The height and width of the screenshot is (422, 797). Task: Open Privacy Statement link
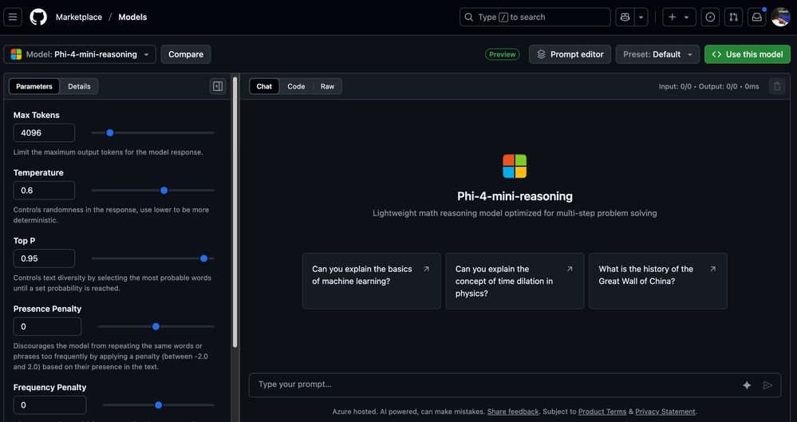tap(666, 412)
